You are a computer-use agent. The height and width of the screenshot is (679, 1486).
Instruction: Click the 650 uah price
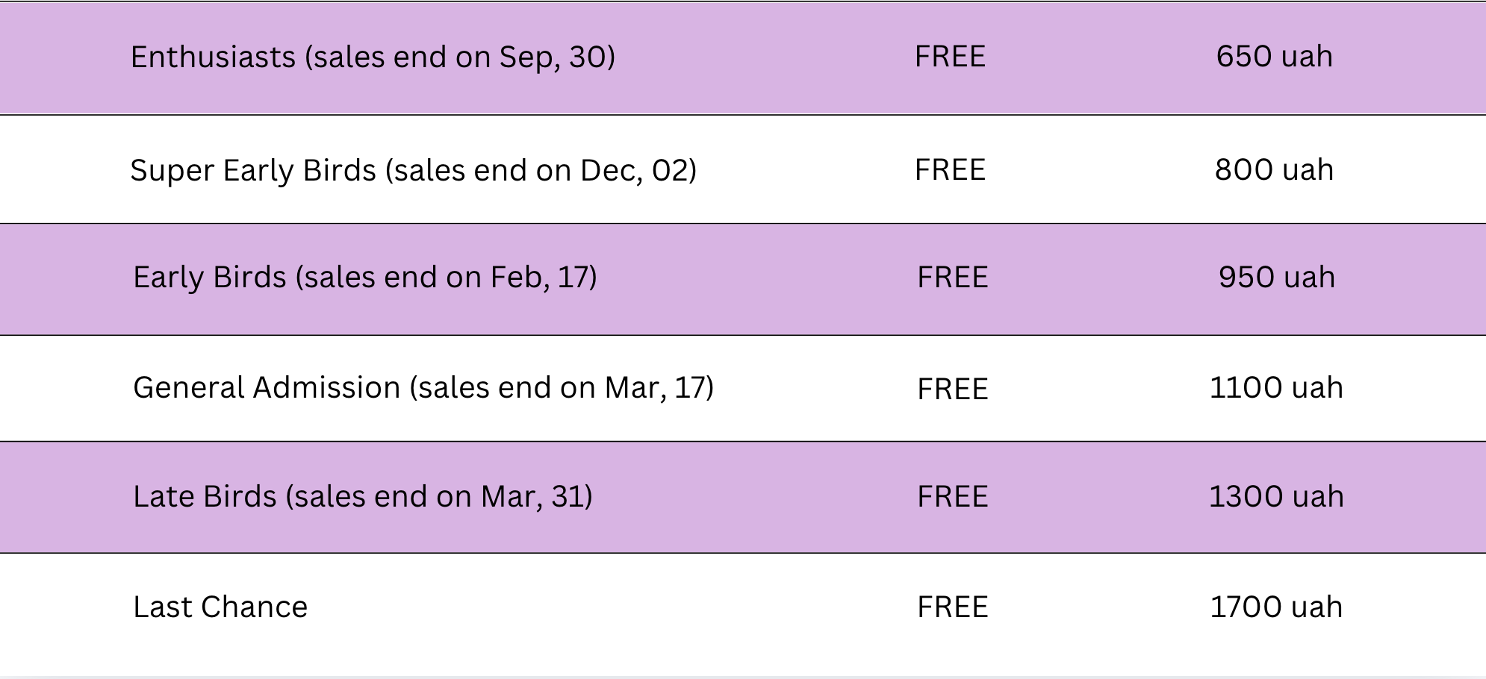tap(1274, 57)
